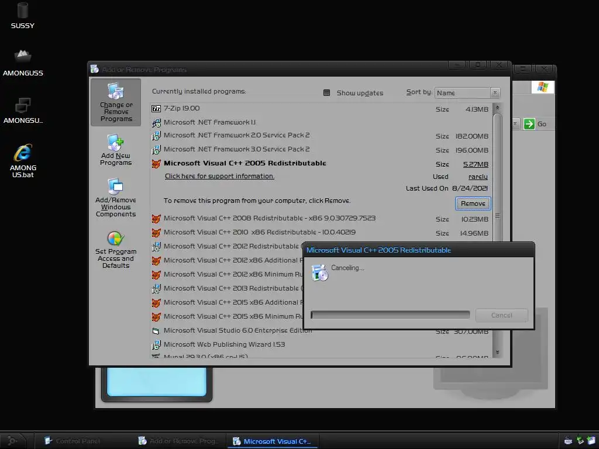Image resolution: width=599 pixels, height=449 pixels.
Task: Click the 7-Zip 19.00 program icon
Action: pyautogui.click(x=156, y=109)
